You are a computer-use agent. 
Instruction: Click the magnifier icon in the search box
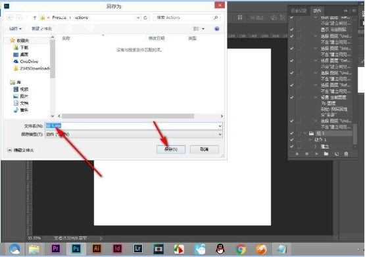[x=216, y=18]
